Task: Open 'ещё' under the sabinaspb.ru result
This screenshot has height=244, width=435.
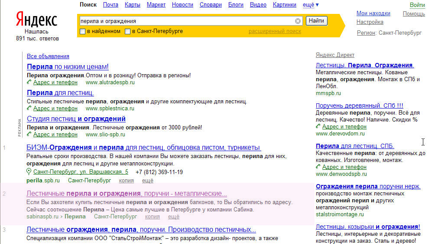Action: tap(174, 217)
